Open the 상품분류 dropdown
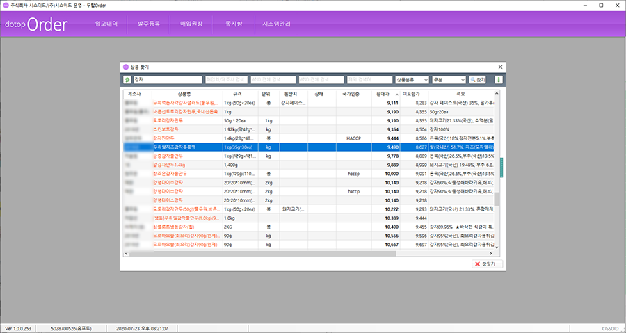Image resolution: width=626 pixels, height=333 pixels. pyautogui.click(x=411, y=80)
